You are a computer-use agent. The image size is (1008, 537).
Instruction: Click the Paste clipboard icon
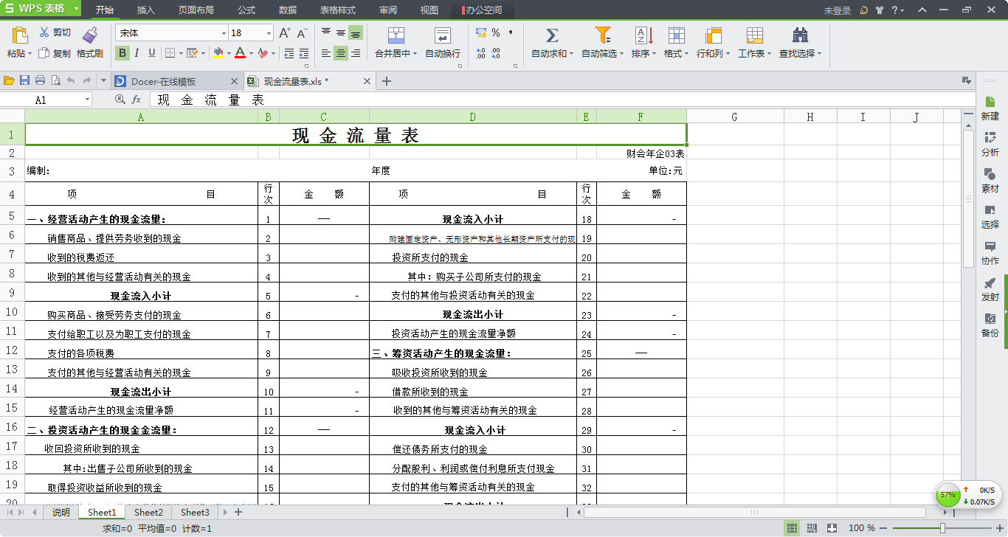20,36
